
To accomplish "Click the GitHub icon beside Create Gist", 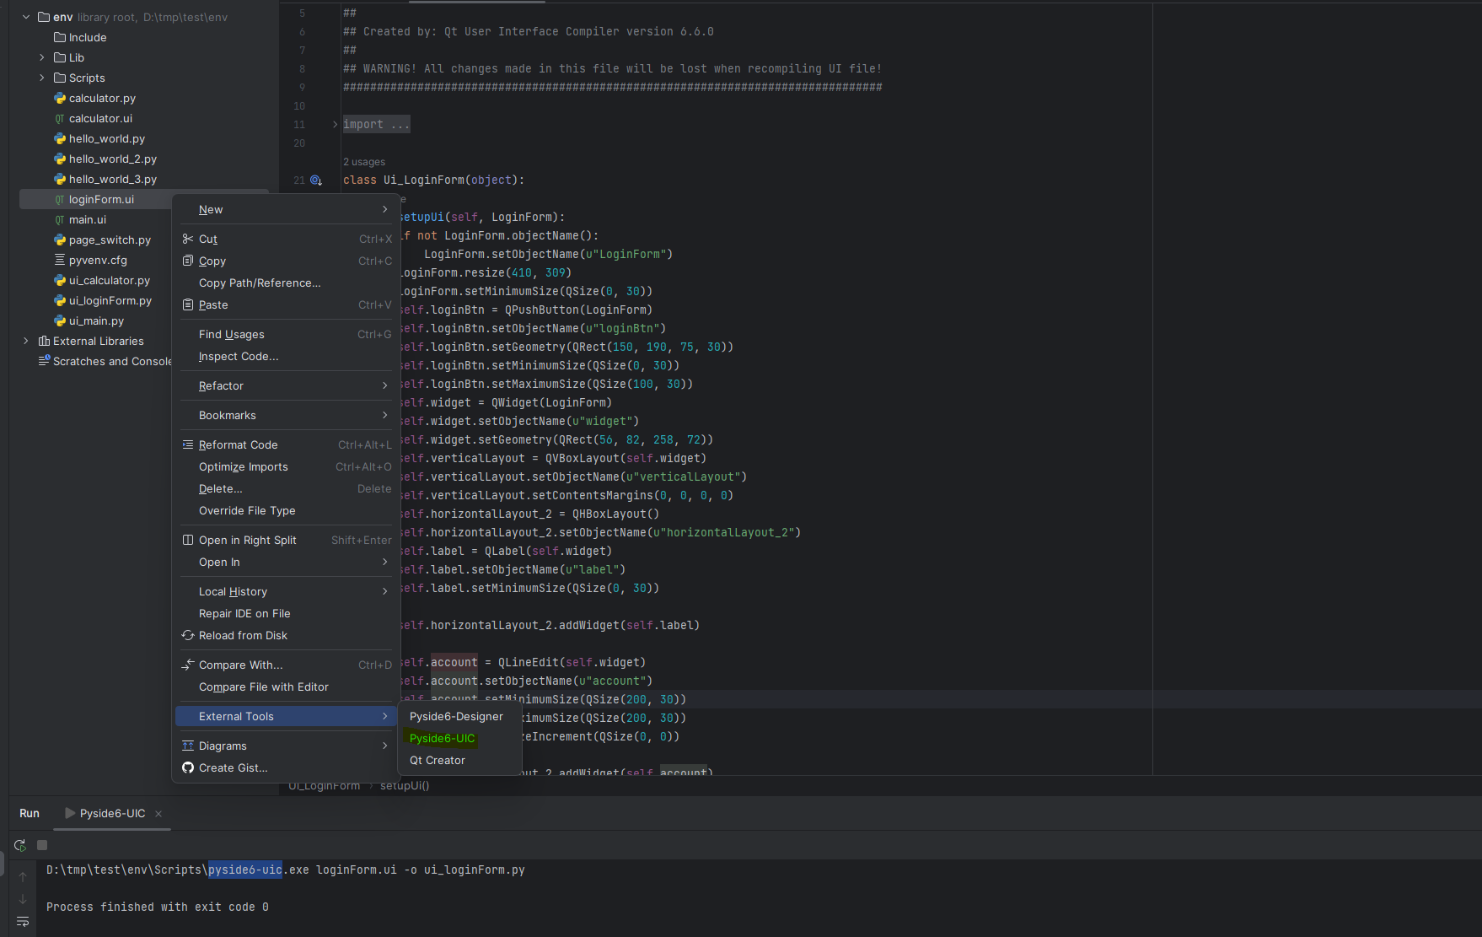I will [x=188, y=767].
